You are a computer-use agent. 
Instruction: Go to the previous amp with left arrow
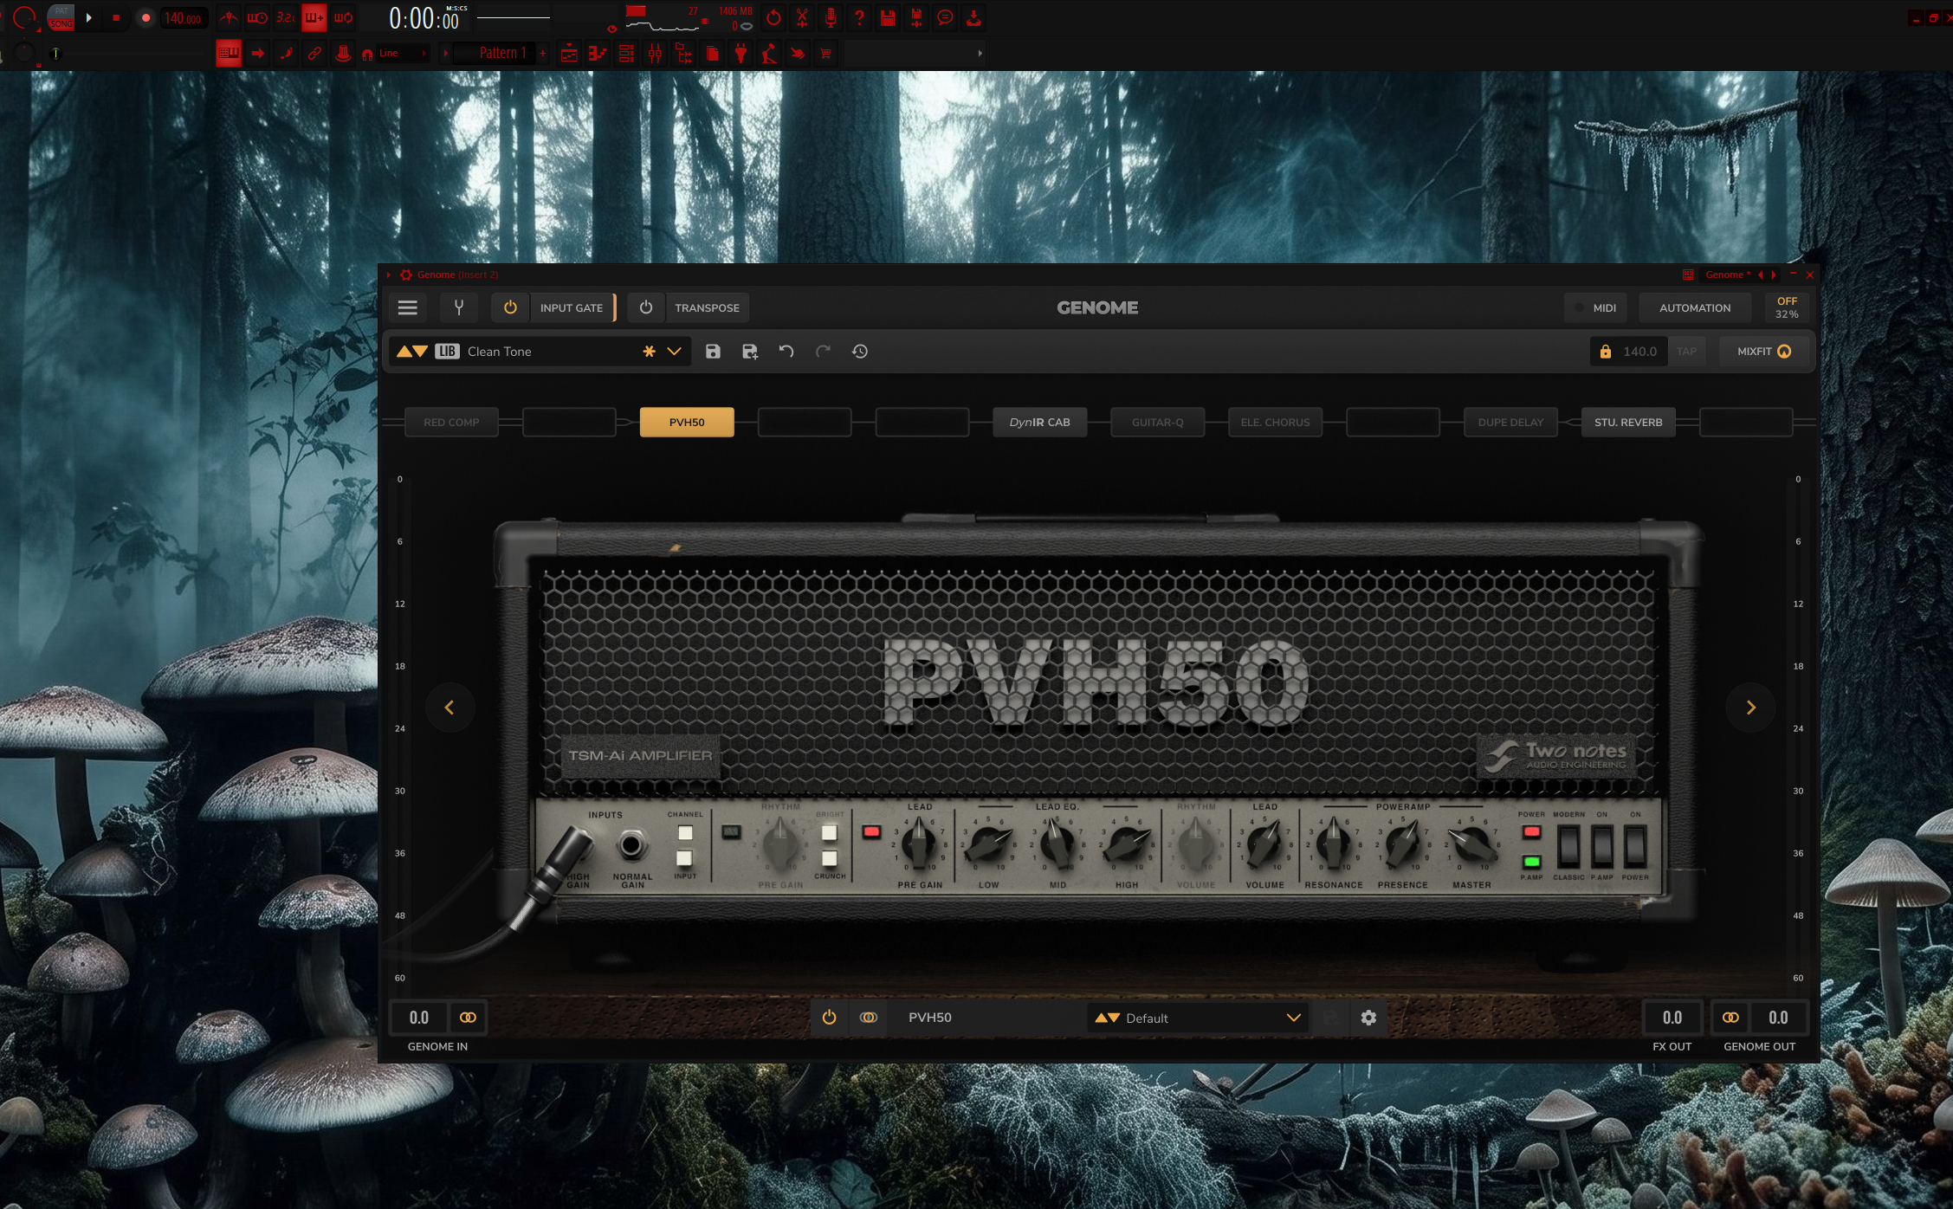[x=449, y=708]
